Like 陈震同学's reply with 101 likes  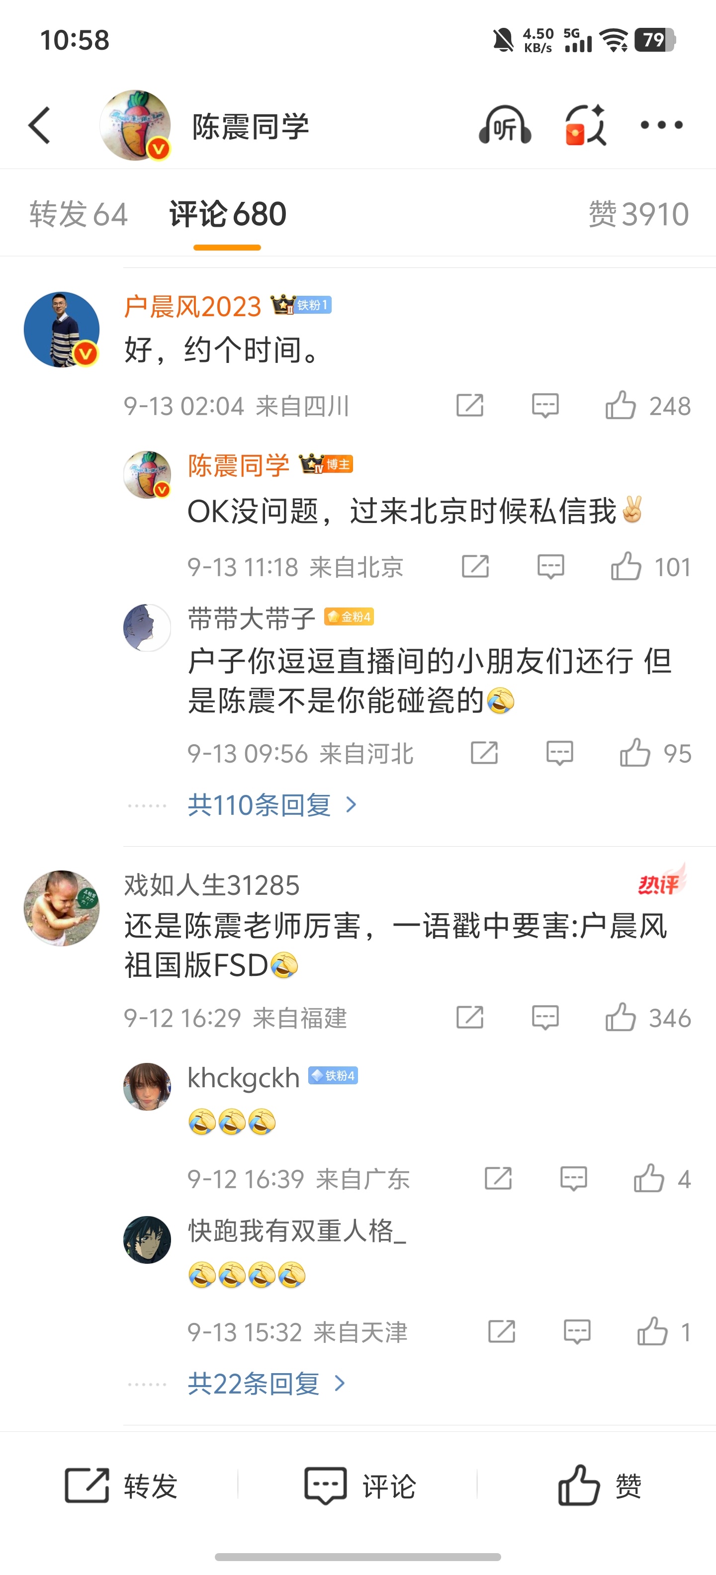pos(650,567)
